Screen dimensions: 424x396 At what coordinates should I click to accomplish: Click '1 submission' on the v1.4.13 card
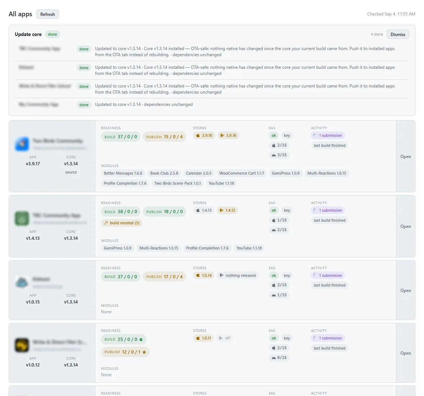(x=328, y=210)
